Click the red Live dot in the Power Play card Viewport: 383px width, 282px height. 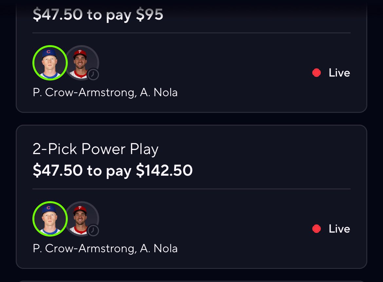coord(317,229)
